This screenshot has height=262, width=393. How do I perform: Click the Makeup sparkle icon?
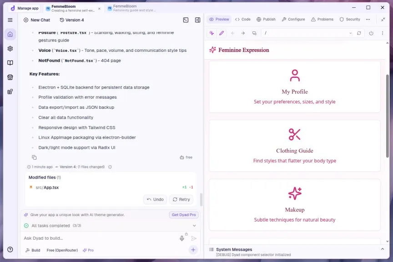tap(295, 193)
